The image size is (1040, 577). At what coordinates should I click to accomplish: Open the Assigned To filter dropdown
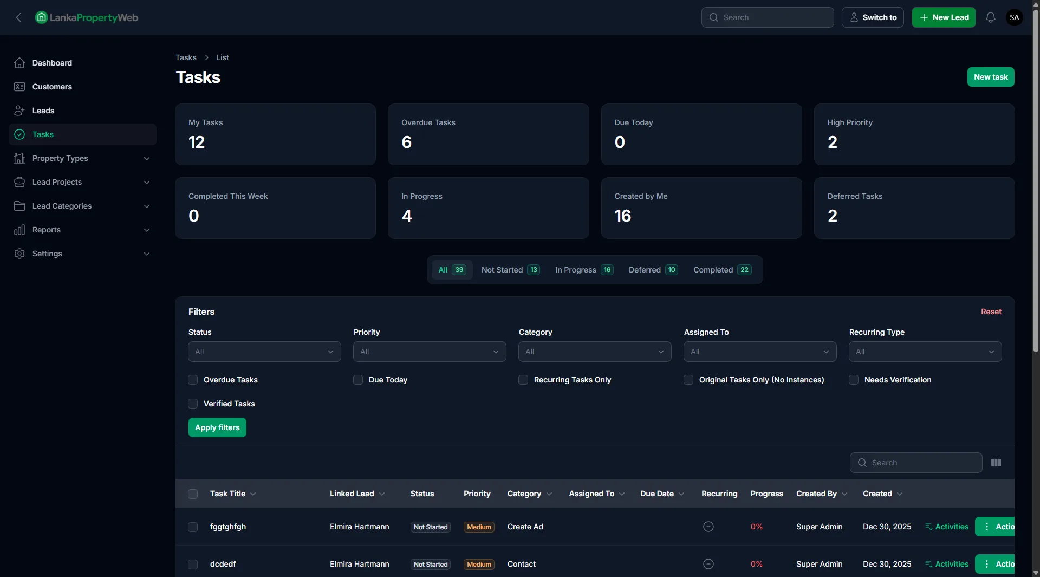point(759,352)
